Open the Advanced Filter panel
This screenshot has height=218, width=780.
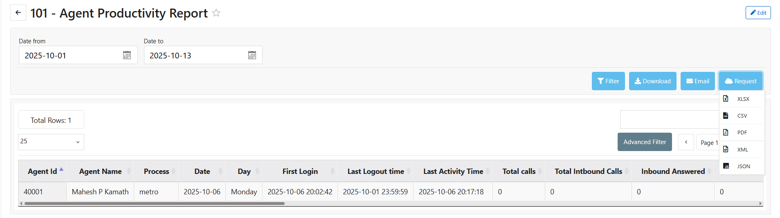point(644,142)
